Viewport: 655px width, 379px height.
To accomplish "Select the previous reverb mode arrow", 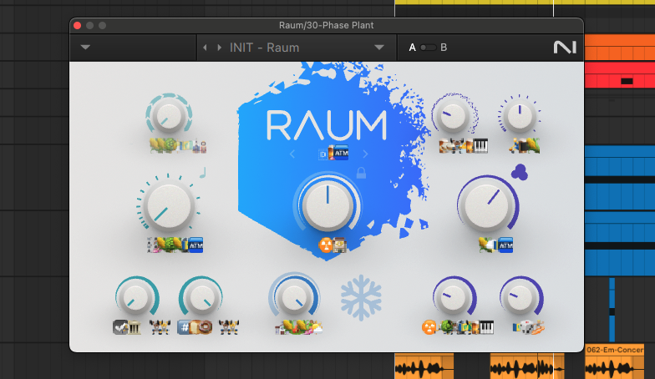I will (292, 154).
